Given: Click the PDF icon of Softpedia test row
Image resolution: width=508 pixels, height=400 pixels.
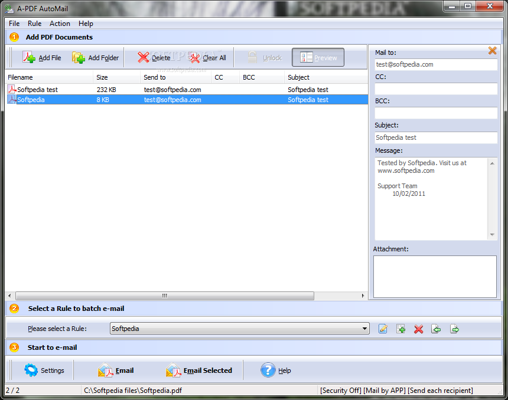Looking at the screenshot, I should tap(12, 89).
